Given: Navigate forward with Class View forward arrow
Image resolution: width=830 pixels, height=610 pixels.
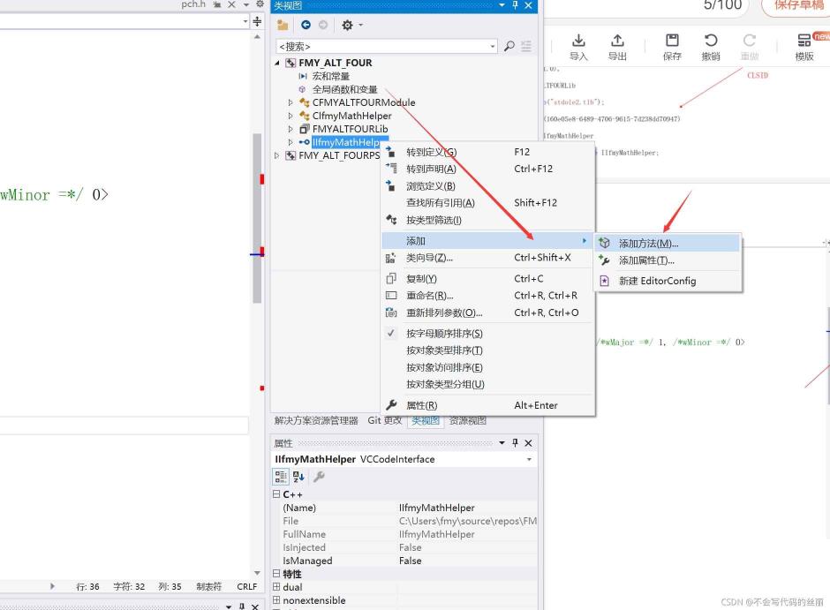Looking at the screenshot, I should [x=323, y=25].
